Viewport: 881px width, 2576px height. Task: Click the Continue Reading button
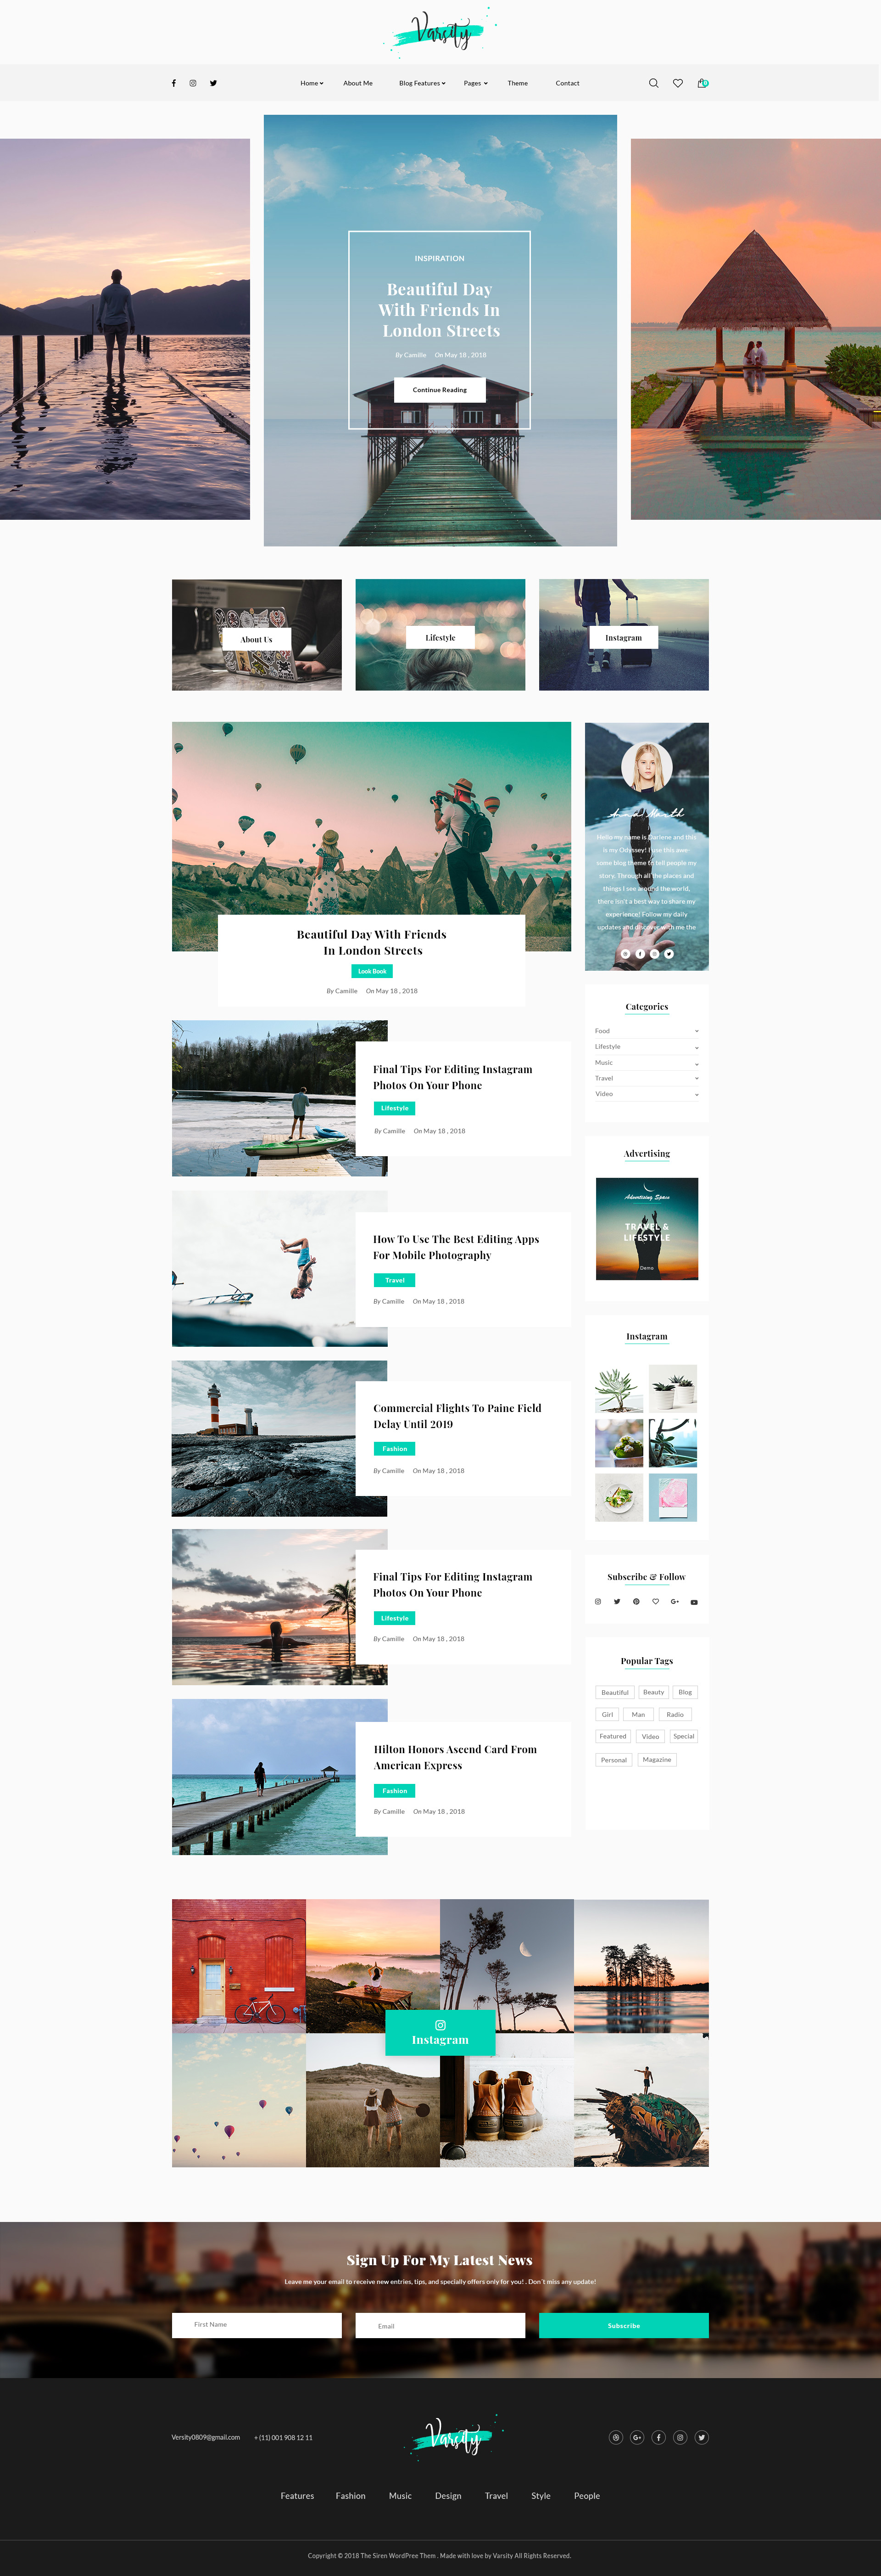click(440, 390)
